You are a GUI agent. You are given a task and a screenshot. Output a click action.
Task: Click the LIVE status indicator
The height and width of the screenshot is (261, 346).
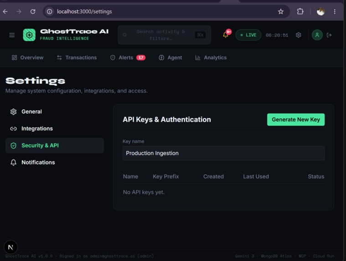click(x=248, y=35)
